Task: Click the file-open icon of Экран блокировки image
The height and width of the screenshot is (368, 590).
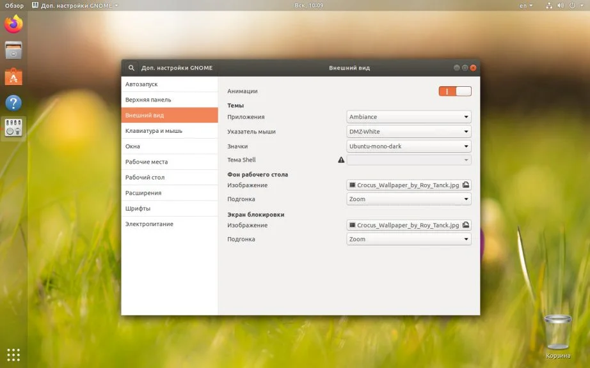Action: tap(466, 225)
